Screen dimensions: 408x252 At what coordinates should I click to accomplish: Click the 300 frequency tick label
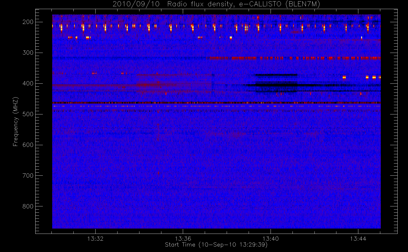click(x=28, y=53)
